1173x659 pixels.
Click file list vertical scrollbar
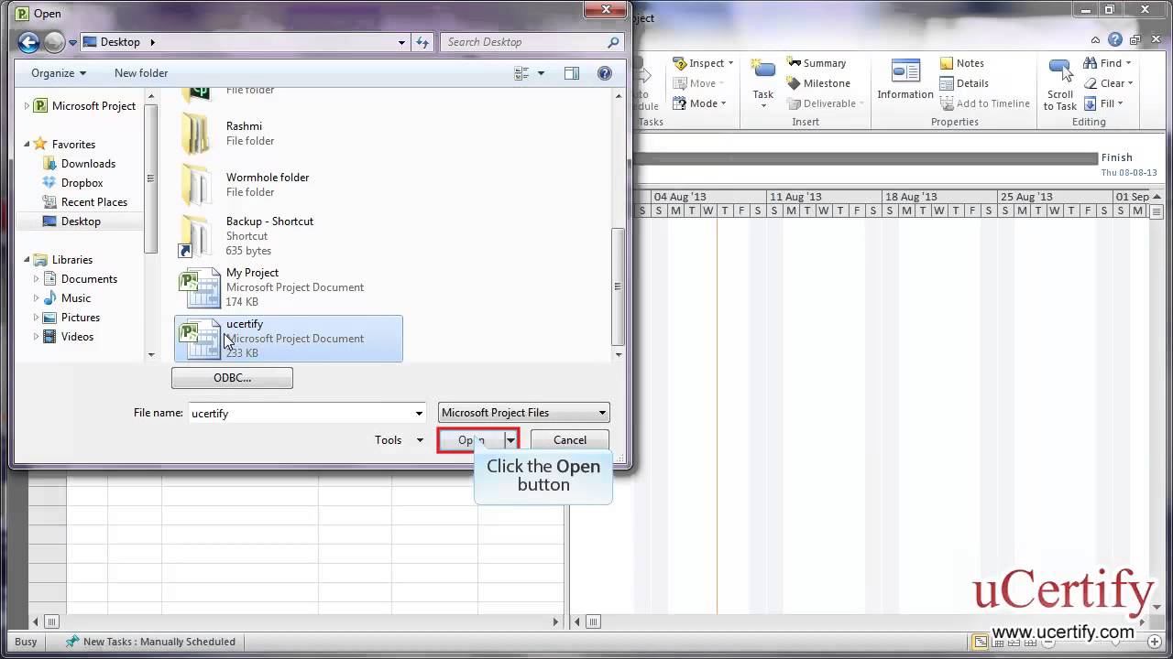tap(619, 286)
